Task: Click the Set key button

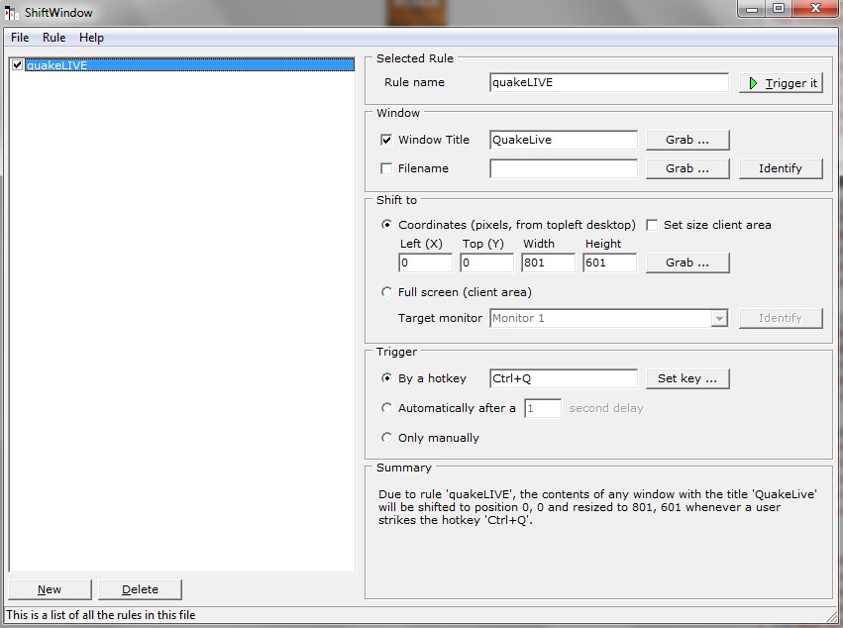Action: (x=687, y=378)
